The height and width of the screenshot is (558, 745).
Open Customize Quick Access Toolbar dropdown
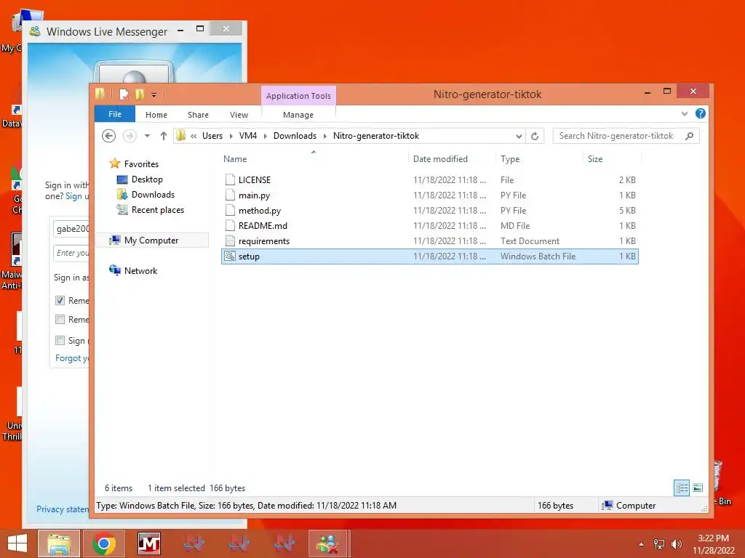154,95
